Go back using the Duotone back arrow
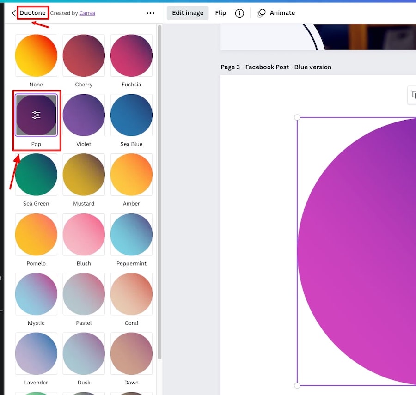Viewport: 416px width, 395px height. pos(14,13)
